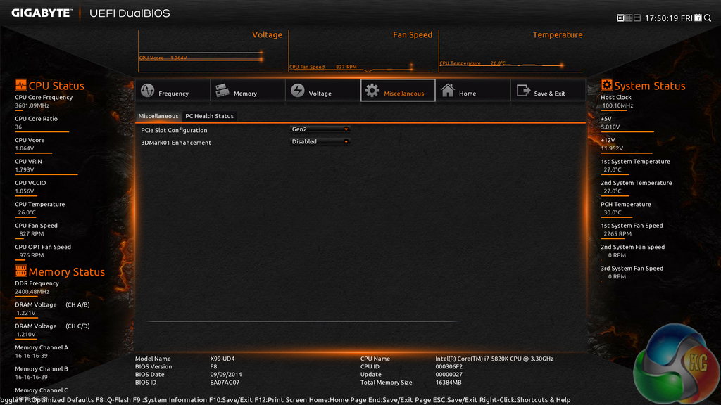Open the 3DMark01 Enhancement Disabled dropdown
This screenshot has width=721, height=405.
click(x=320, y=141)
